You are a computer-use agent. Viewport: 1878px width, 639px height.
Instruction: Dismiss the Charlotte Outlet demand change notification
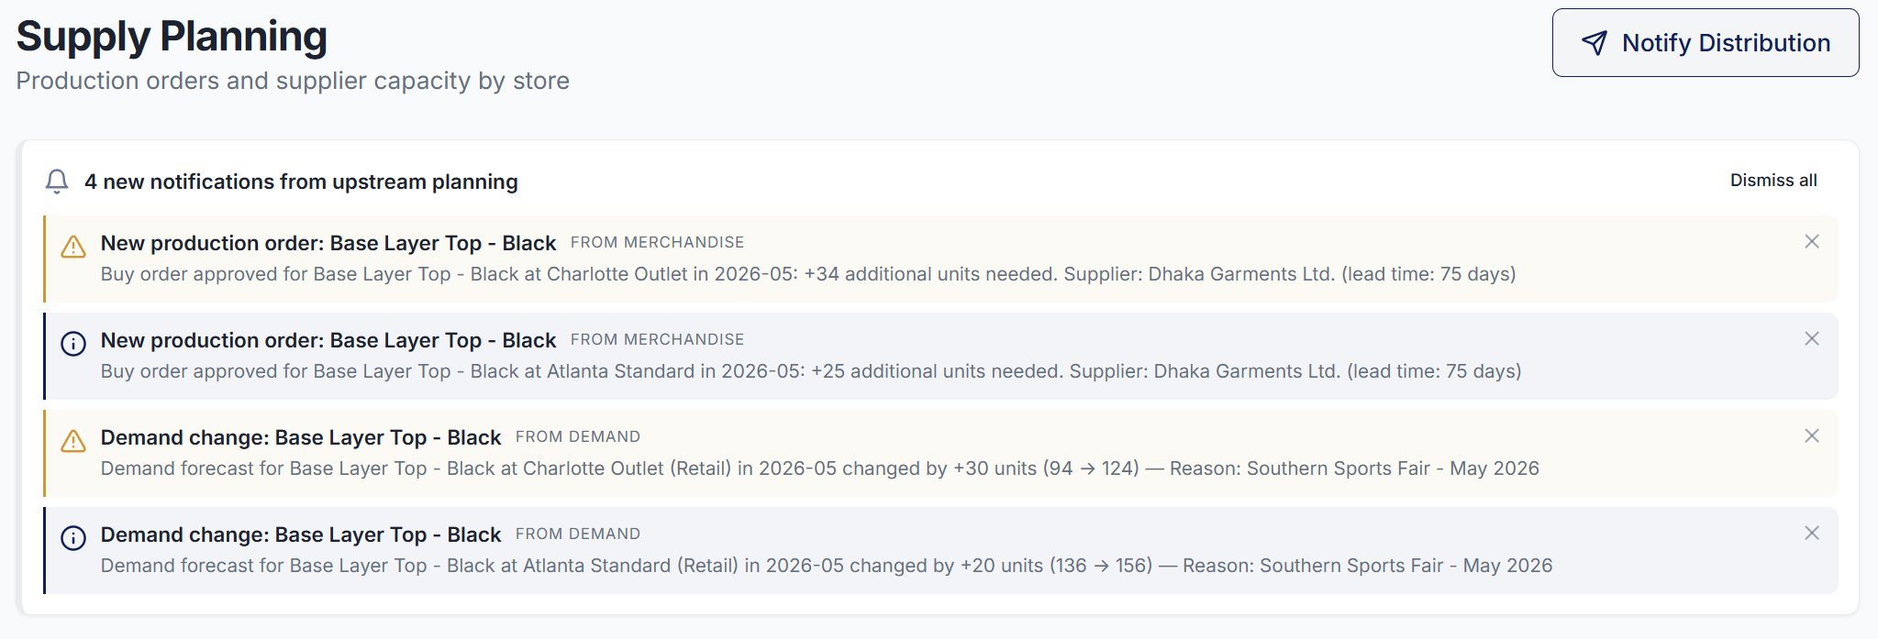1812,436
